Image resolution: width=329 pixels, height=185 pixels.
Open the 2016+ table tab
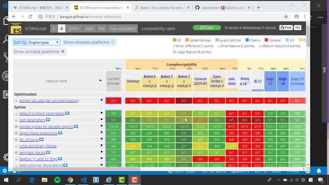(x=74, y=29)
